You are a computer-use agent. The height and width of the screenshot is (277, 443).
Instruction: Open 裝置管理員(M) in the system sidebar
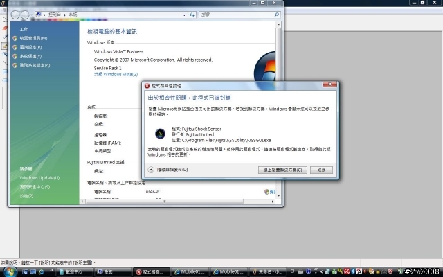pos(33,38)
